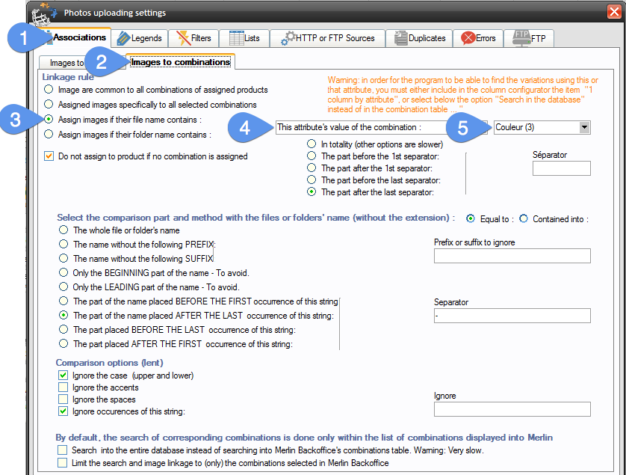626x475 pixels.
Task: Select part placed BEFORE THE FIRST occurrence
Action: pos(63,301)
